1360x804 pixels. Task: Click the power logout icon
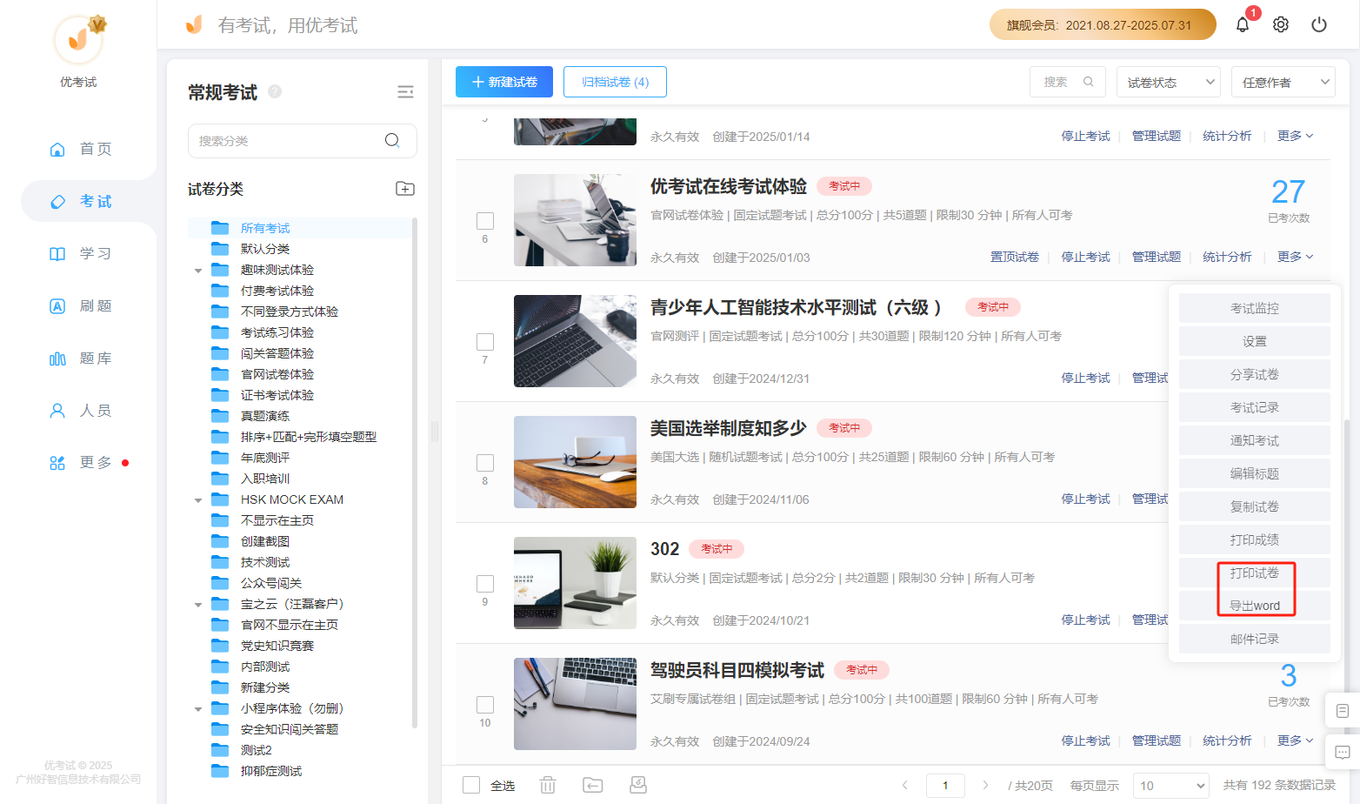(x=1319, y=24)
